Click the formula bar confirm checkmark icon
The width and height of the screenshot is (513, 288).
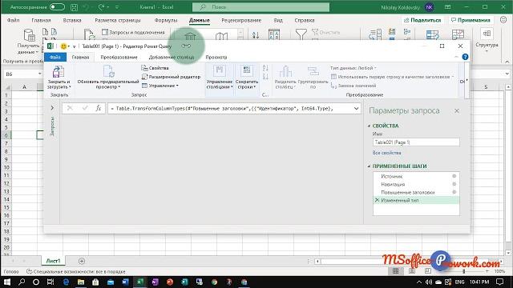(x=85, y=108)
